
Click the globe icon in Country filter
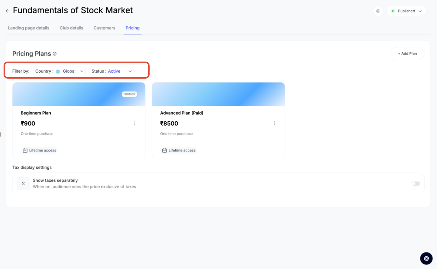pos(58,72)
